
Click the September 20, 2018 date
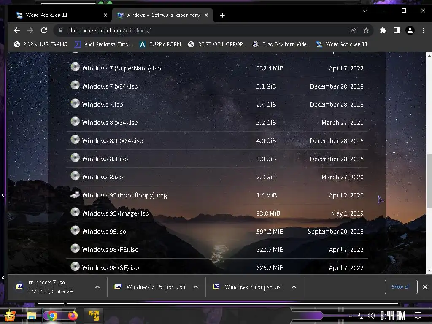point(335,232)
